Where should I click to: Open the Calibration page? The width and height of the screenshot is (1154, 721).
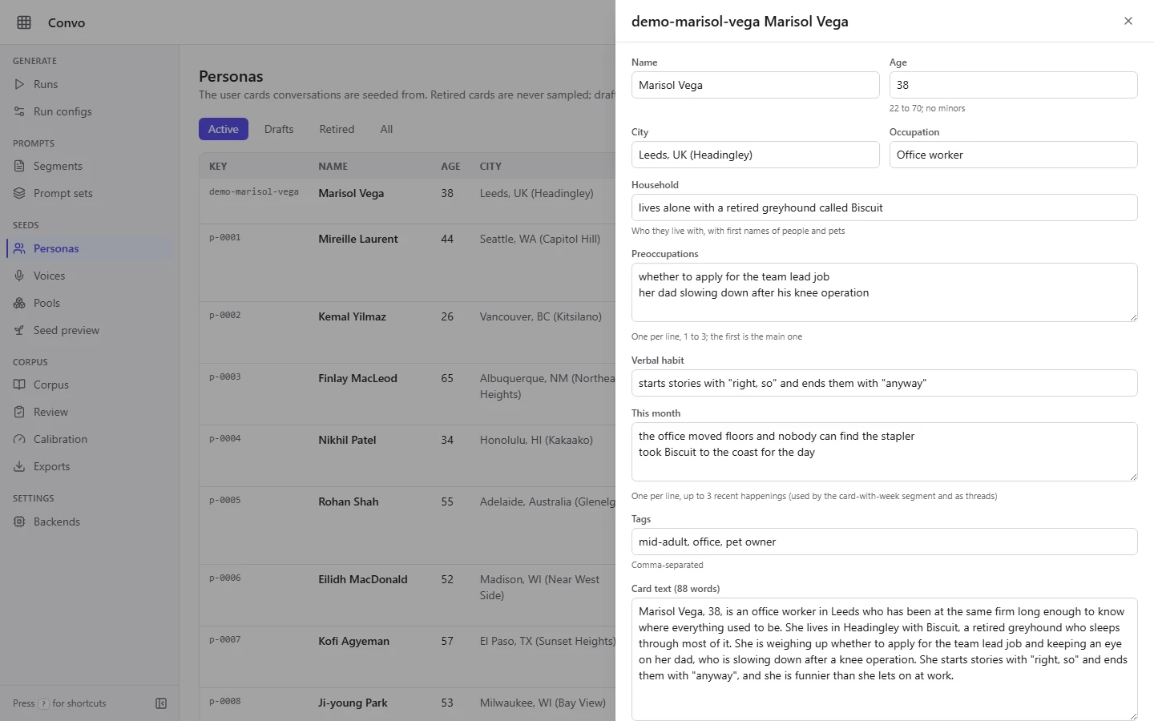(x=89, y=439)
